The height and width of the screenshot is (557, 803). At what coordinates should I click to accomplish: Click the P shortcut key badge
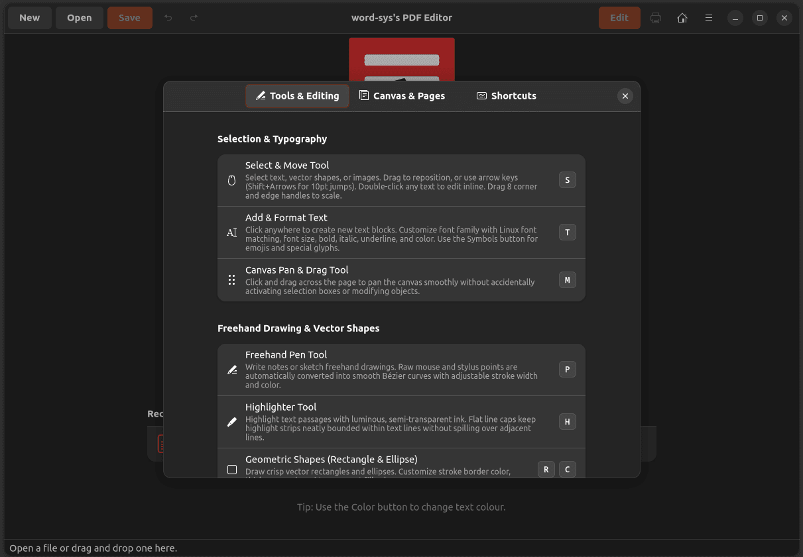click(568, 370)
